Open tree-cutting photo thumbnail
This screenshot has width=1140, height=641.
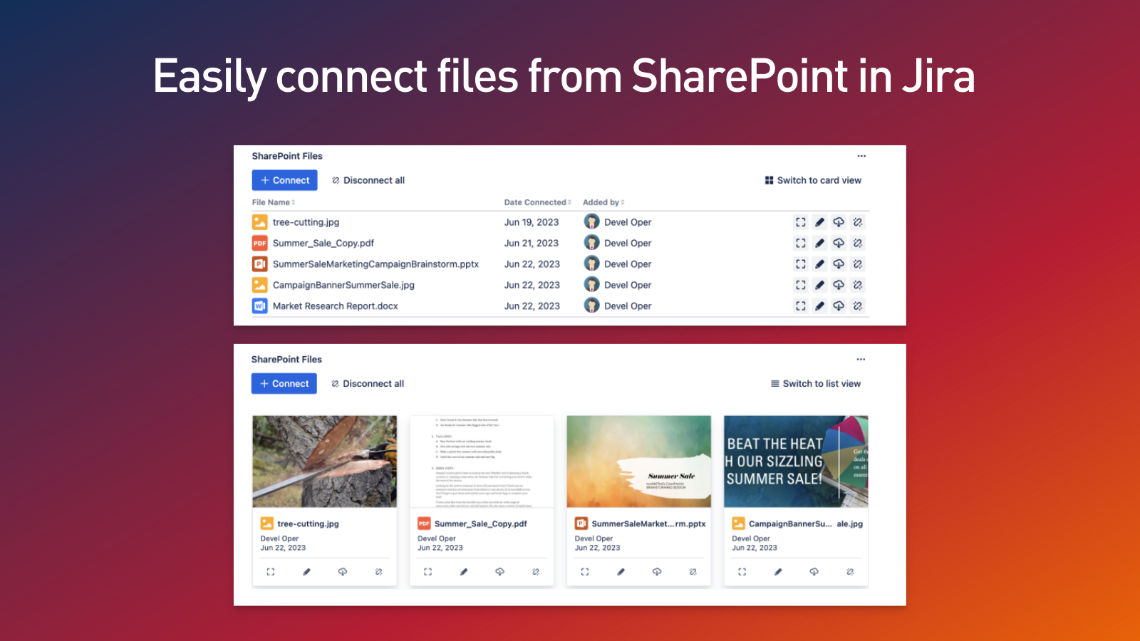click(325, 462)
